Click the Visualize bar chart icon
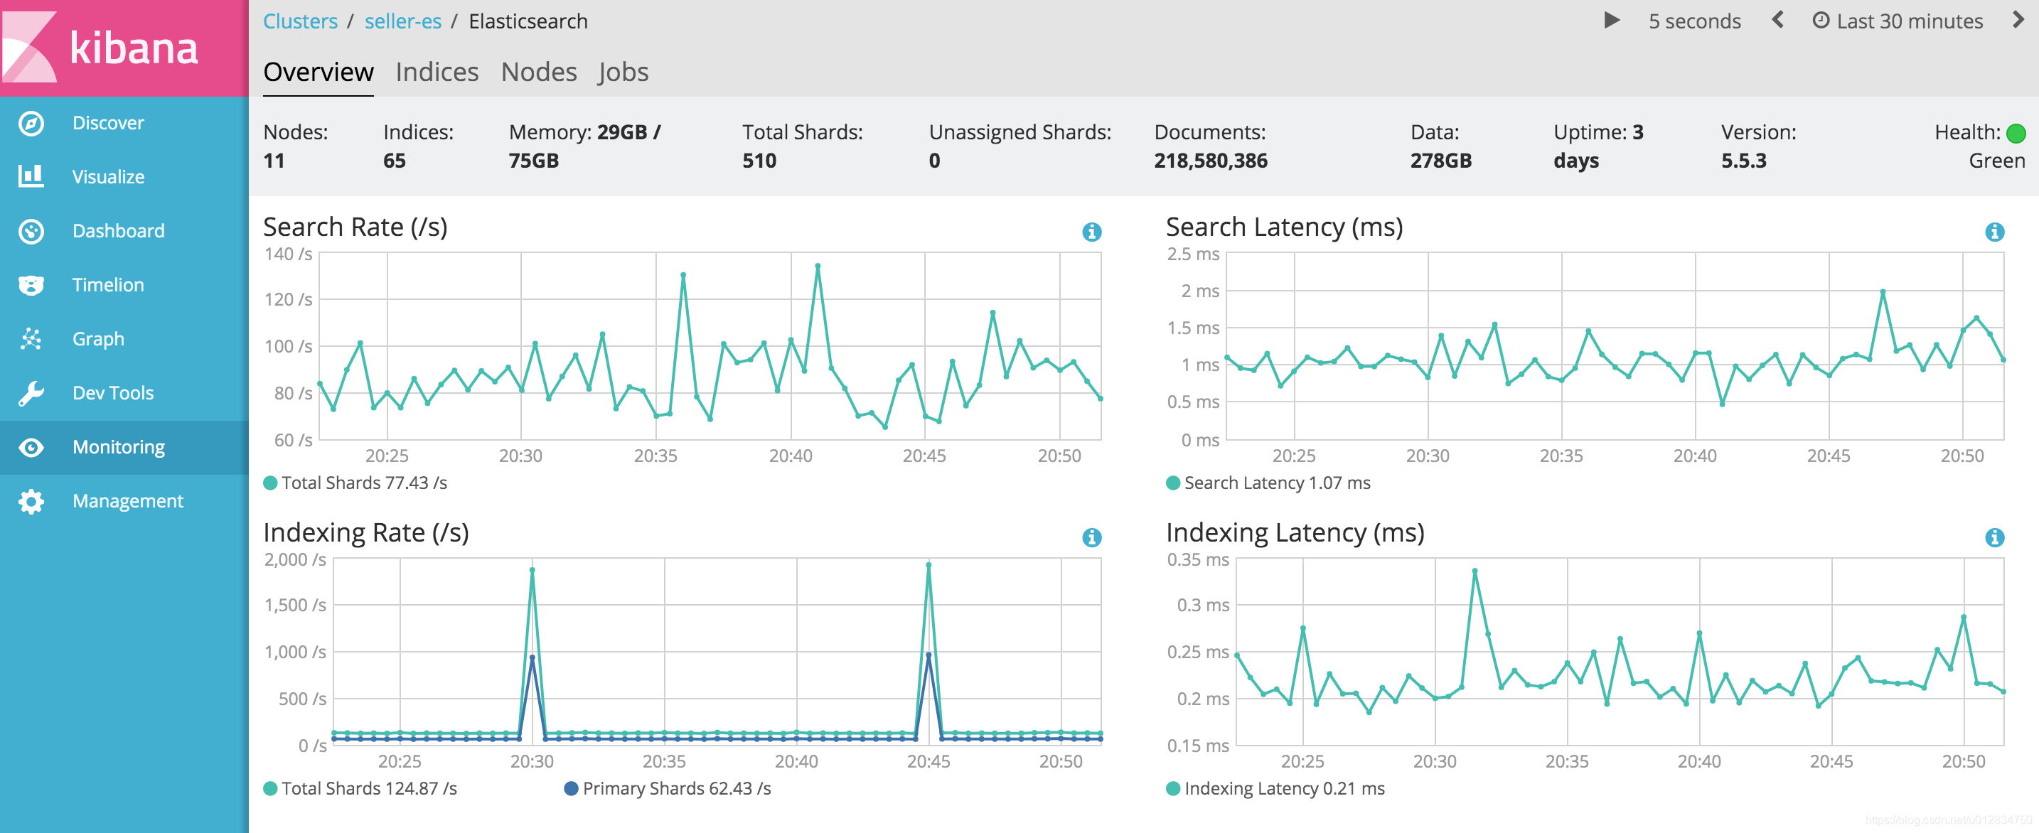The image size is (2039, 833). [x=31, y=176]
